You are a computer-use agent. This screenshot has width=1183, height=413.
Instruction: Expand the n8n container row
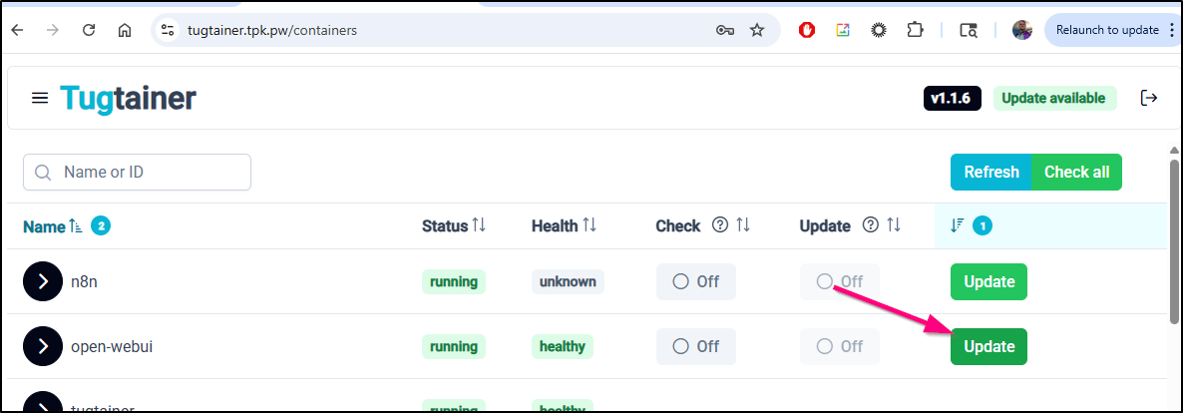tap(42, 281)
